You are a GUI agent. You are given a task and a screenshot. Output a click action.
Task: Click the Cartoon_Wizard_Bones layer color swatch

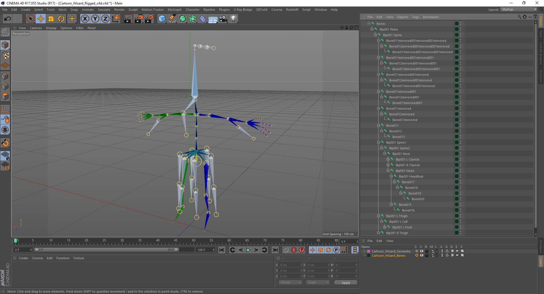tap(369, 256)
